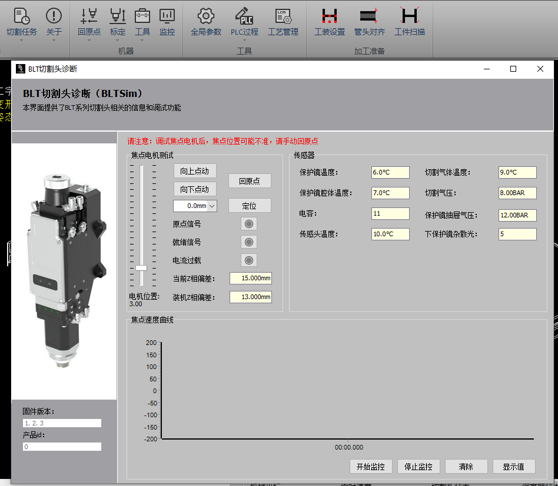Click the focus motor position slider handle
Screen dimensions: 558x486
[x=141, y=268]
